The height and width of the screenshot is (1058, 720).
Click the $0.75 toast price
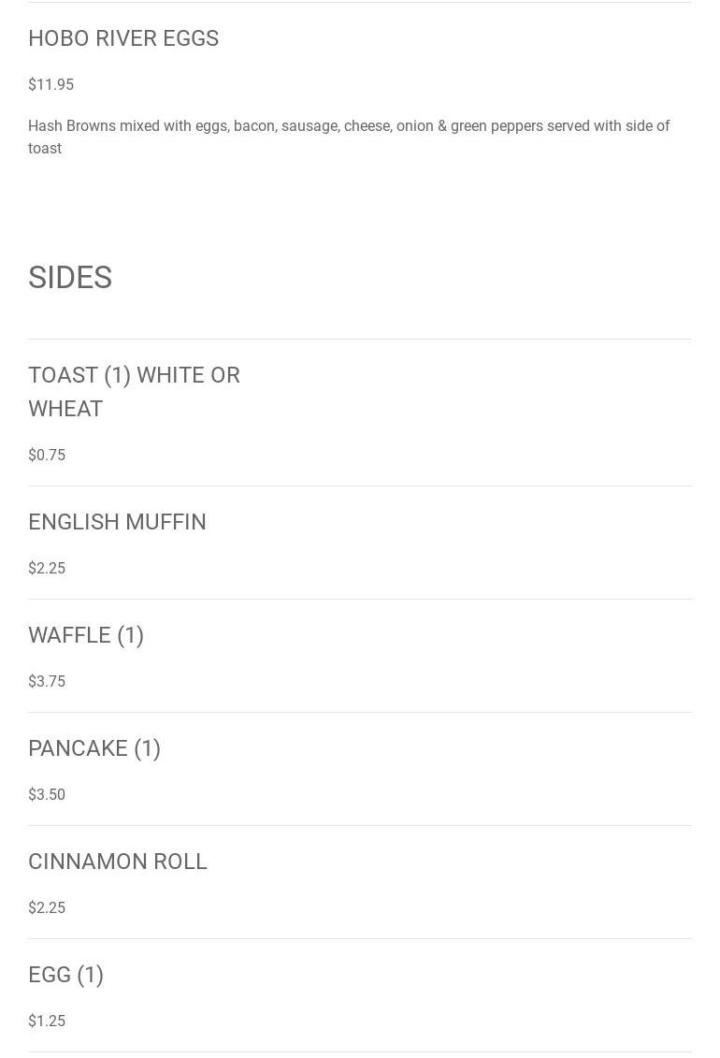click(47, 455)
